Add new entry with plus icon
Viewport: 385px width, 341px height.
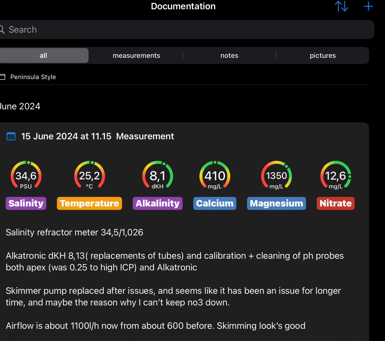tap(368, 6)
